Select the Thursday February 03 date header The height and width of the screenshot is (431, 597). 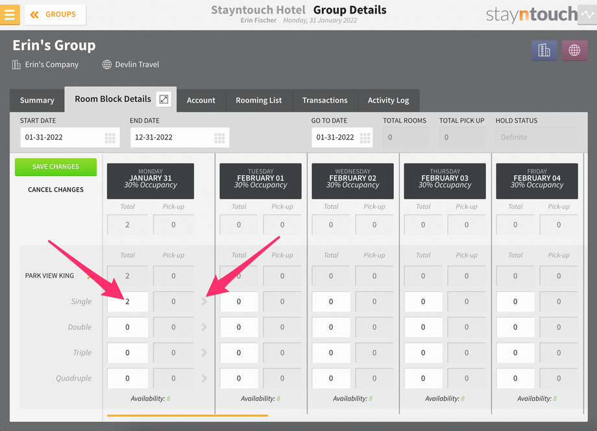click(445, 181)
